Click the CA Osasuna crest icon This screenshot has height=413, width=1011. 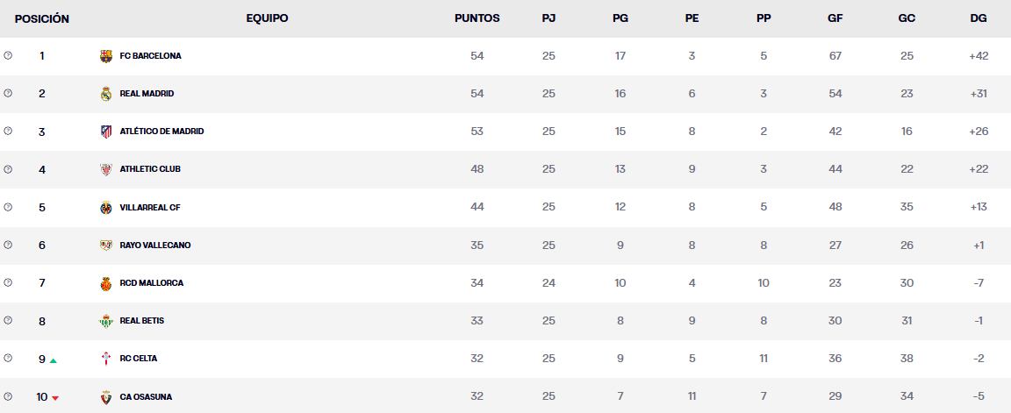coord(106,397)
